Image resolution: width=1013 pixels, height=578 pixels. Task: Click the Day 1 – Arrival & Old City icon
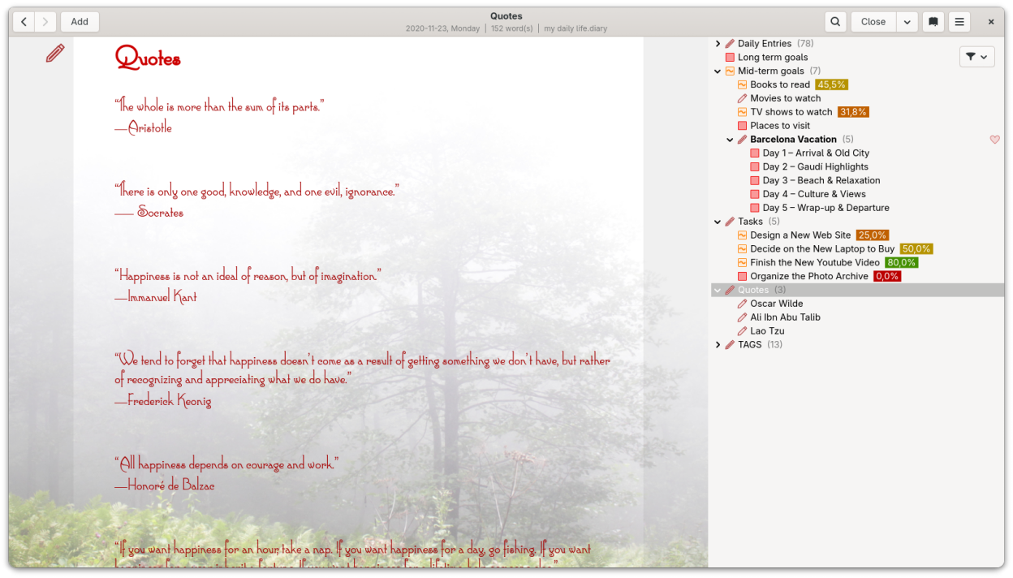coord(755,153)
